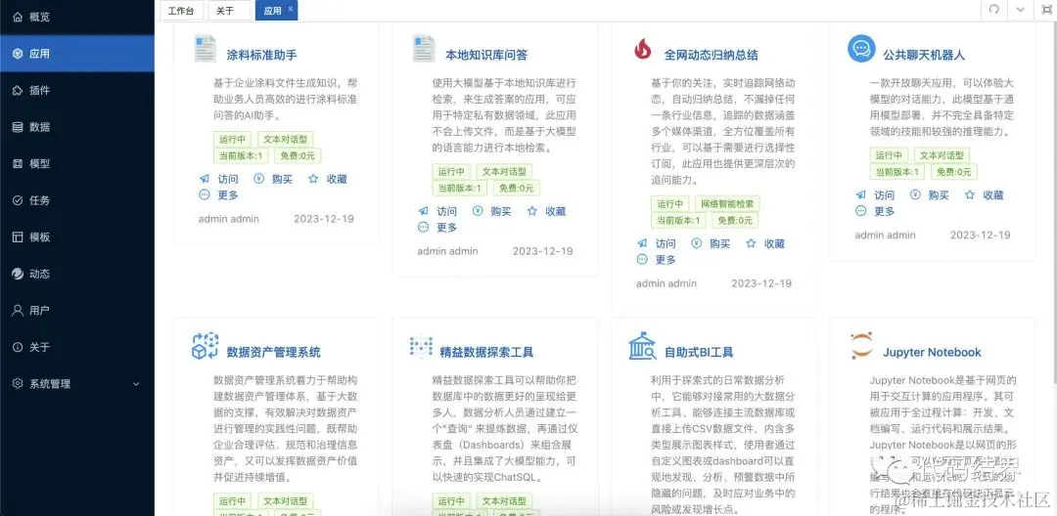Click 文本对话型 tag on 本地知识库问答 card
The width and height of the screenshot is (1057, 516).
504,172
